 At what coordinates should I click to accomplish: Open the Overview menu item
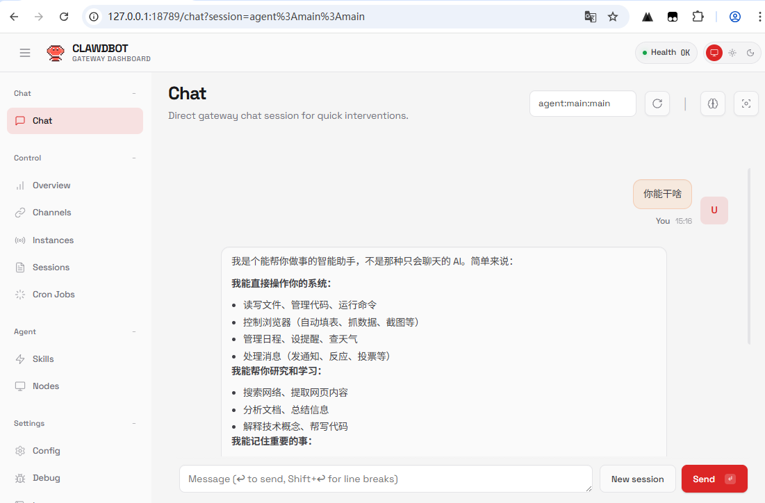tap(51, 185)
